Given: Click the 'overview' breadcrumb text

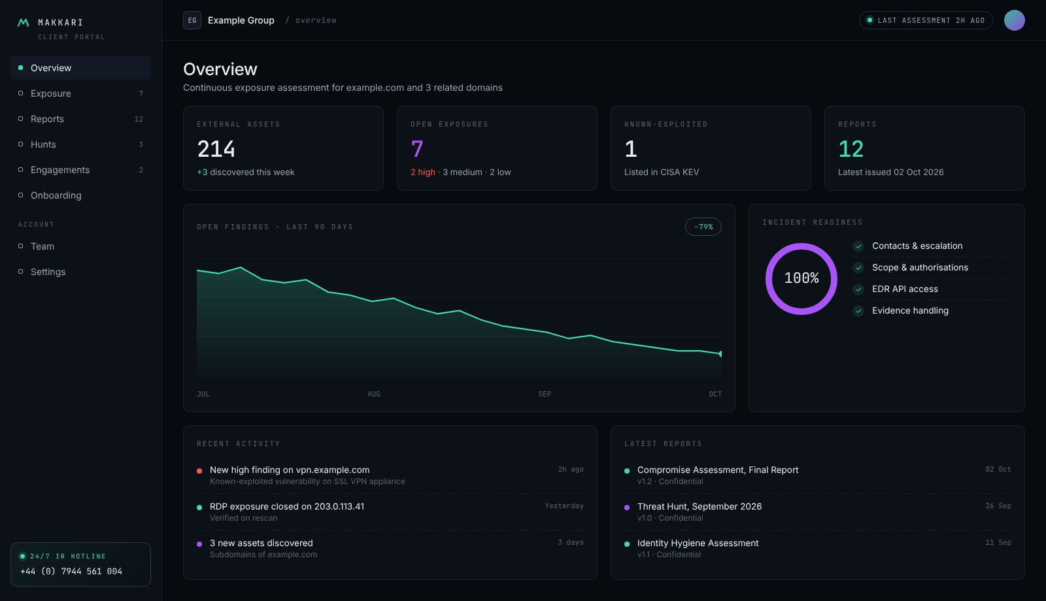Looking at the screenshot, I should tap(316, 20).
